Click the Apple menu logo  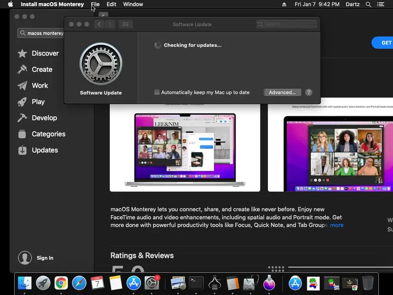click(10, 4)
